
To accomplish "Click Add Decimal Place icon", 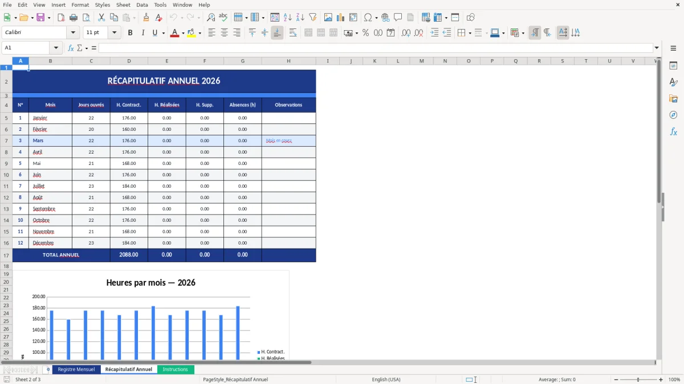I will [x=406, y=33].
